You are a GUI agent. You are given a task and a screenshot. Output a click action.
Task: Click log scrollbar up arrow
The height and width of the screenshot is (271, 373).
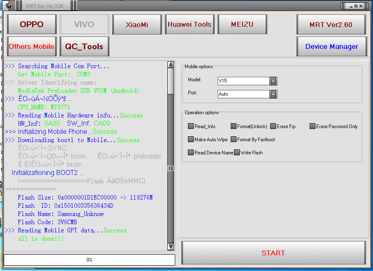click(171, 64)
